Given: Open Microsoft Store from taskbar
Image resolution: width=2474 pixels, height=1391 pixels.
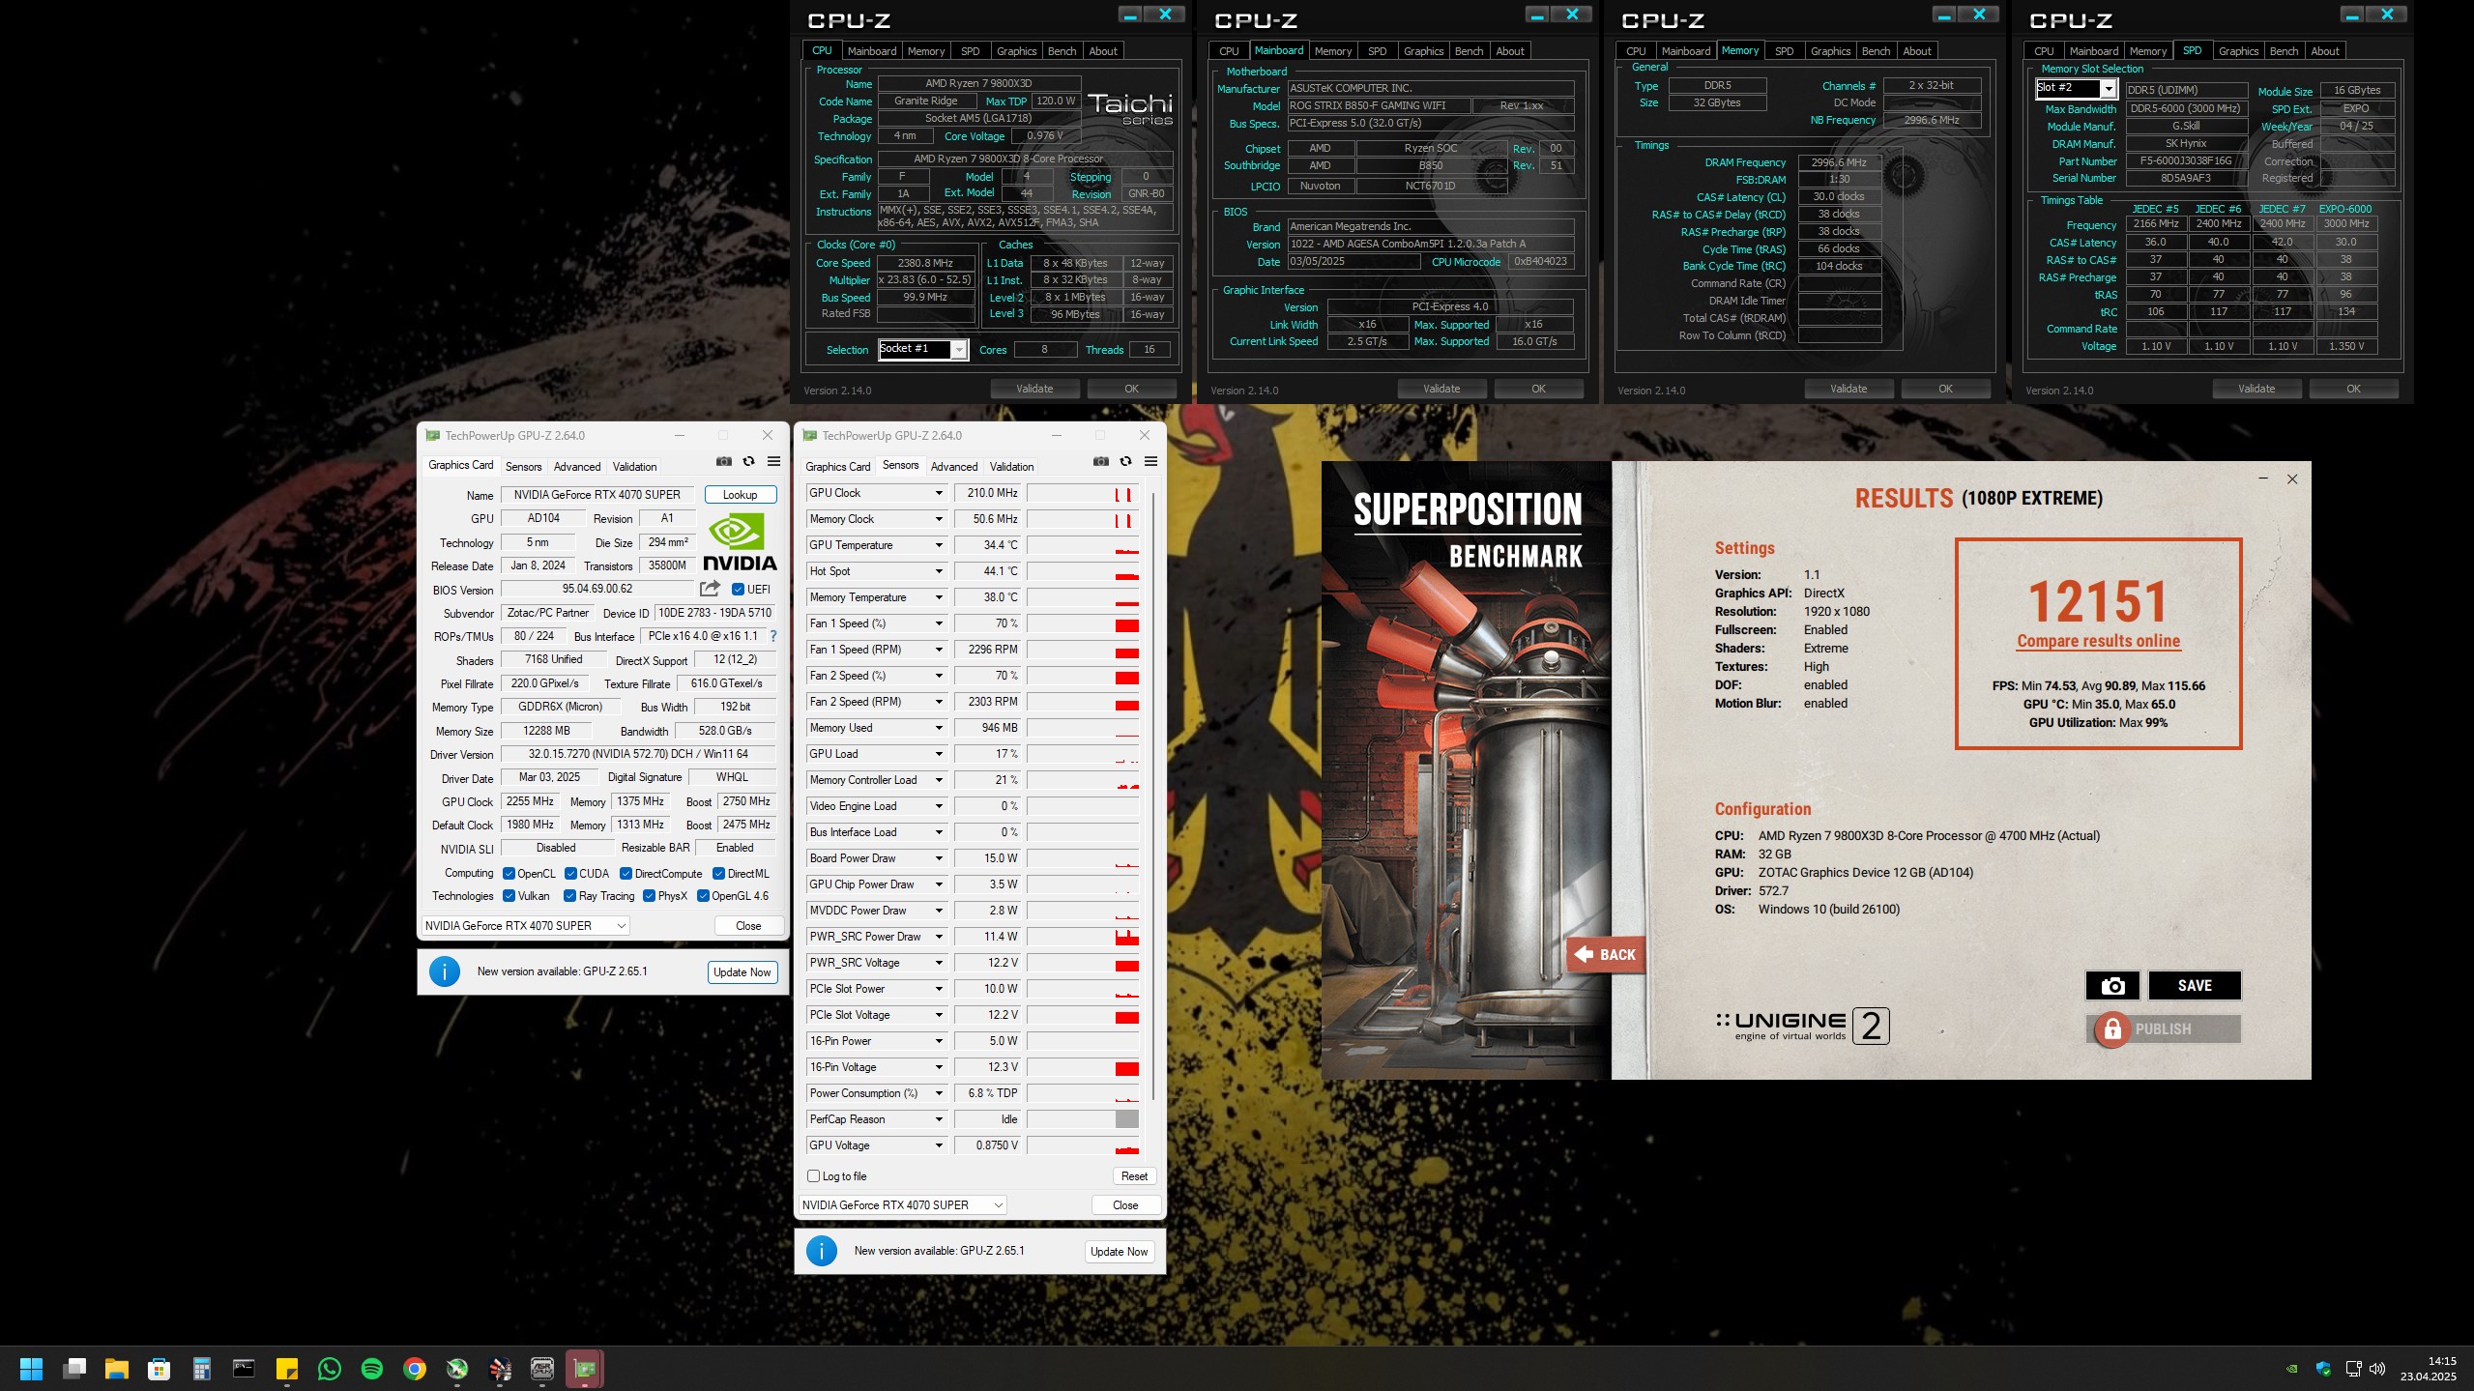Looking at the screenshot, I should pyautogui.click(x=160, y=1369).
